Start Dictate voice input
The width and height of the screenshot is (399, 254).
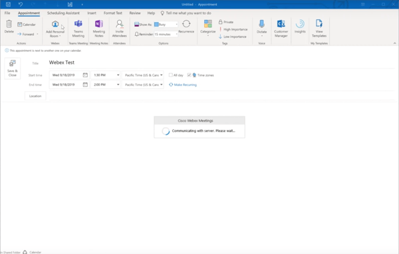[261, 28]
